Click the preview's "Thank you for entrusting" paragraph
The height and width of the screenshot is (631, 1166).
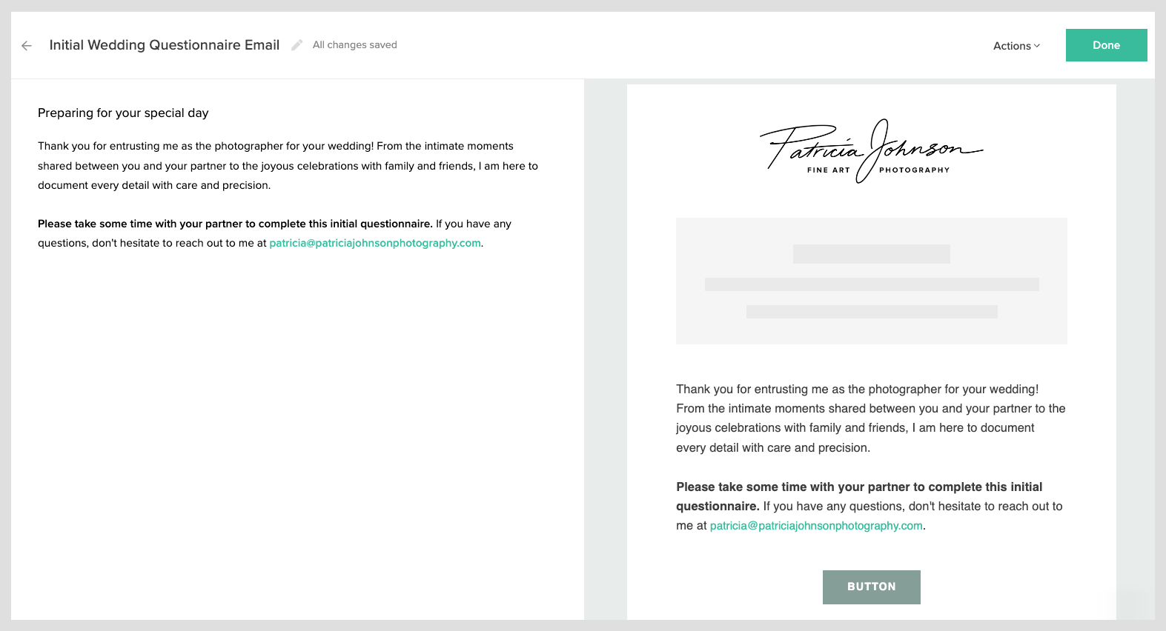pos(870,418)
